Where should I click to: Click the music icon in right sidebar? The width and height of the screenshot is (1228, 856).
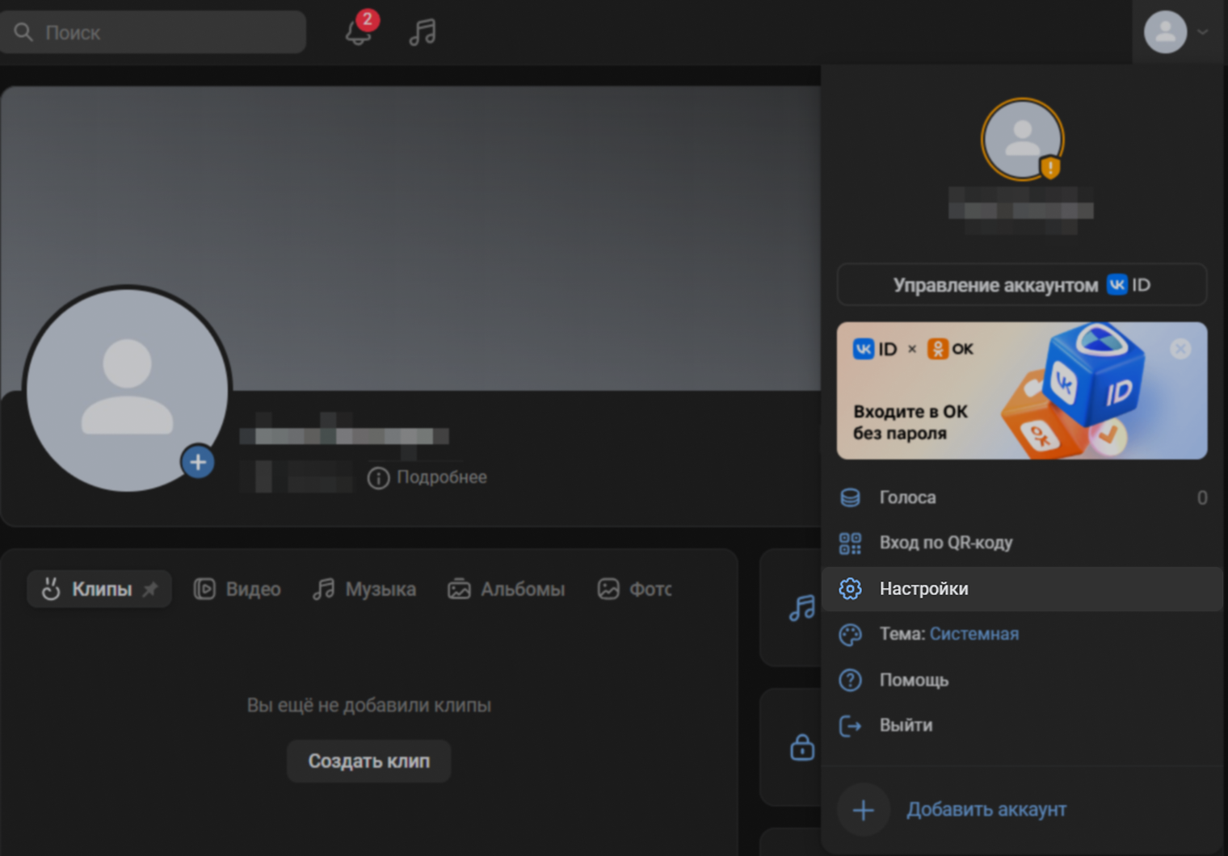pos(801,607)
